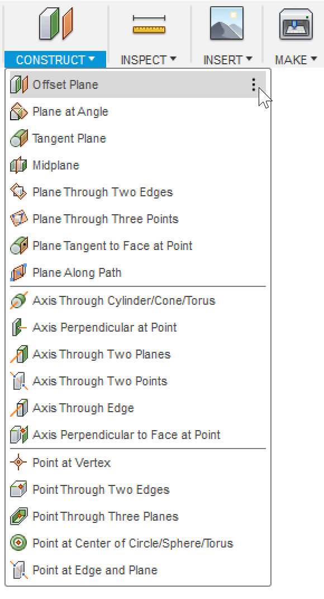Click the Point at Center of Circle icon
Image resolution: width=324 pixels, height=599 pixels.
18,543
